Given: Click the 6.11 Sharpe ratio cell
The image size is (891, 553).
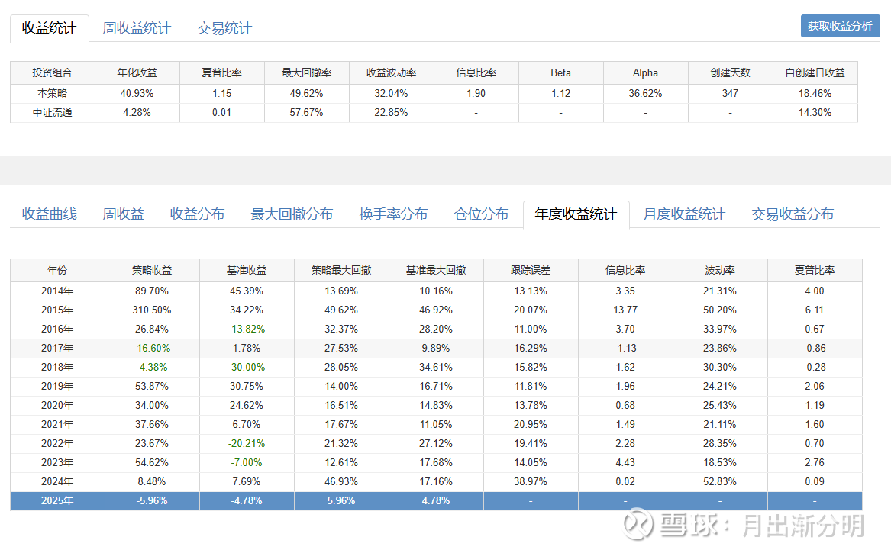Looking at the screenshot, I should 815,310.
